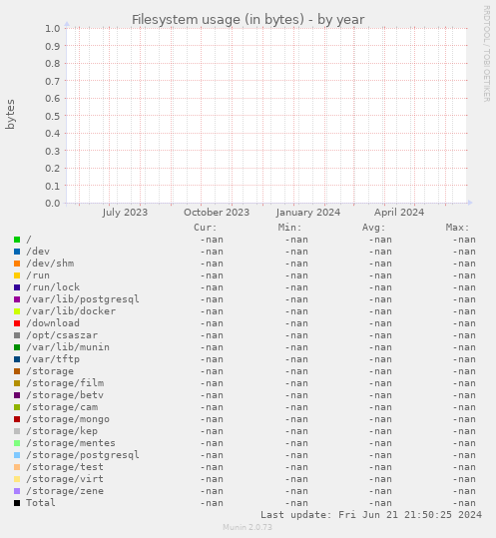Click the violet swatch beside /storage/zene

pyautogui.click(x=17, y=491)
